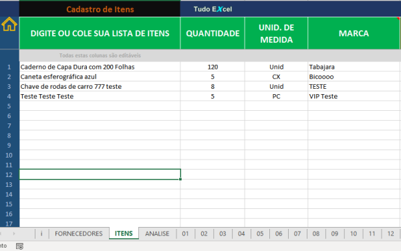Open sheet tab 05
This screenshot has height=251, width=401.
tap(260, 234)
